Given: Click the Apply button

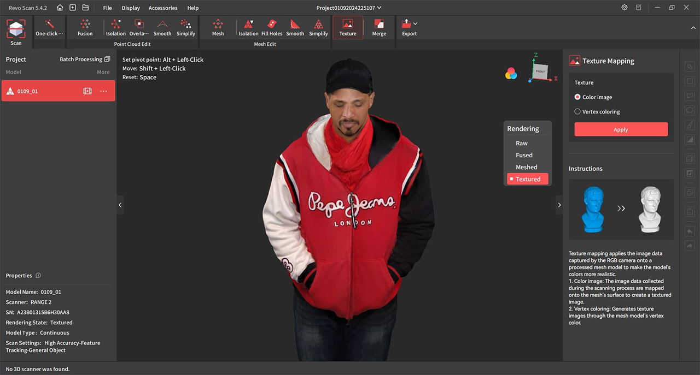Looking at the screenshot, I should click(621, 129).
